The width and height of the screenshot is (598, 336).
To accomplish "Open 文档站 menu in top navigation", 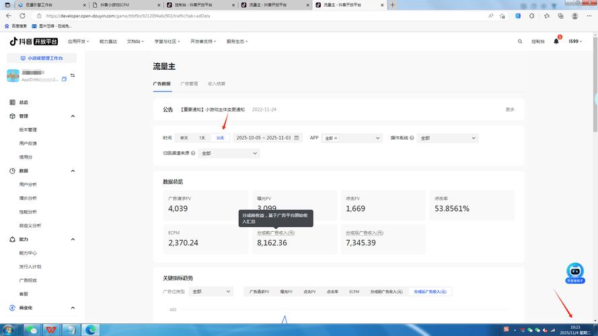I will (x=135, y=41).
